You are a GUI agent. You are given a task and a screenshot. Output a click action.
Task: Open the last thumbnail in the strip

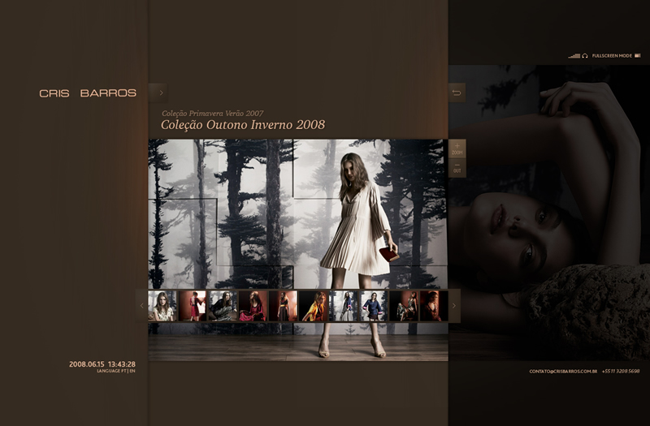click(430, 306)
